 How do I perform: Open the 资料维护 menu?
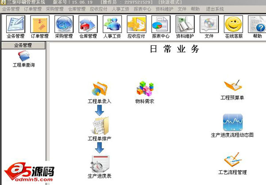tap(164, 9)
